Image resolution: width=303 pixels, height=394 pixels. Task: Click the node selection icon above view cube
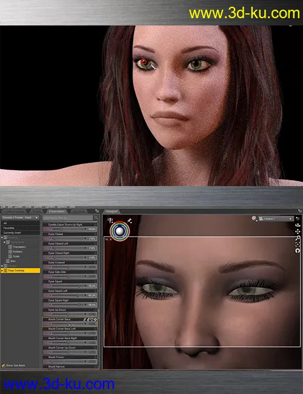[x=110, y=221]
